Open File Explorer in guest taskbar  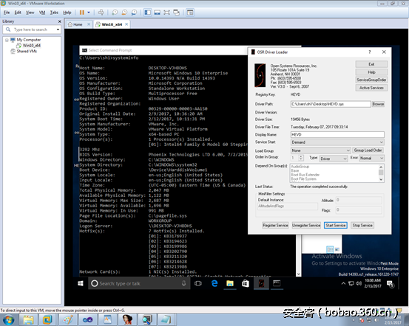coord(230,283)
